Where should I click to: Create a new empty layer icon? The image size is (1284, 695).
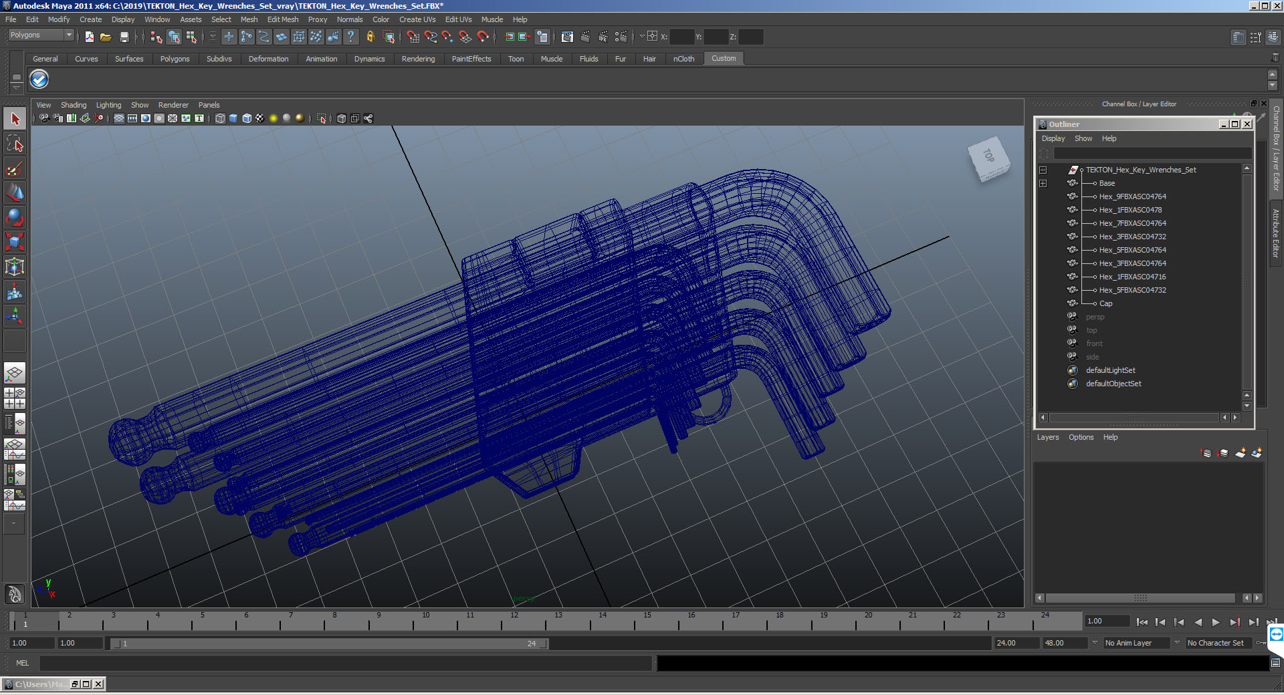tap(1240, 453)
